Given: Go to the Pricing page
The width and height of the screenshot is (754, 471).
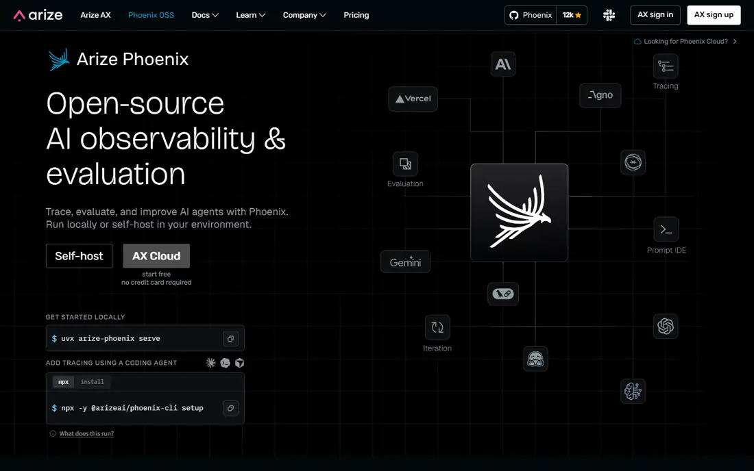Looking at the screenshot, I should tap(356, 15).
